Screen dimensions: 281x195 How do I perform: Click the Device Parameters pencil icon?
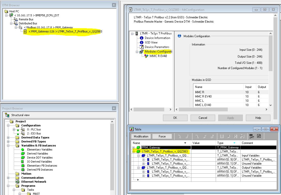tap(142, 47)
